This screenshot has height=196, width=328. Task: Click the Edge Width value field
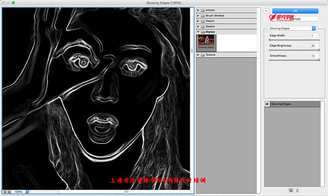(315, 36)
